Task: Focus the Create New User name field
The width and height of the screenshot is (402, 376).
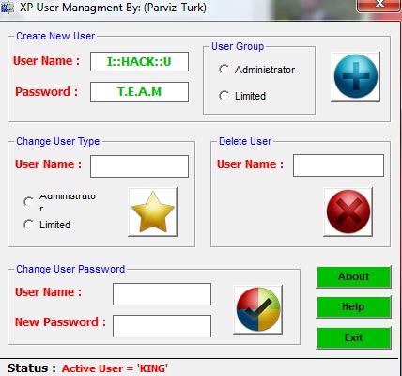Action: click(139, 62)
